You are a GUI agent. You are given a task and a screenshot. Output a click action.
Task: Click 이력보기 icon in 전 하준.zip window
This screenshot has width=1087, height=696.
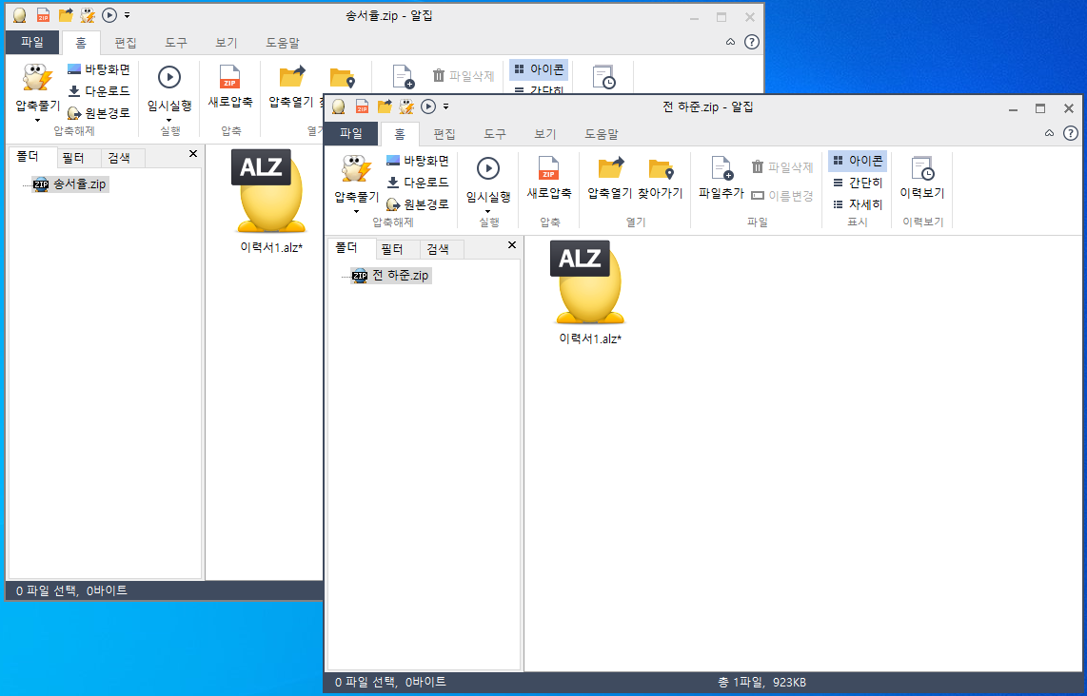click(922, 168)
